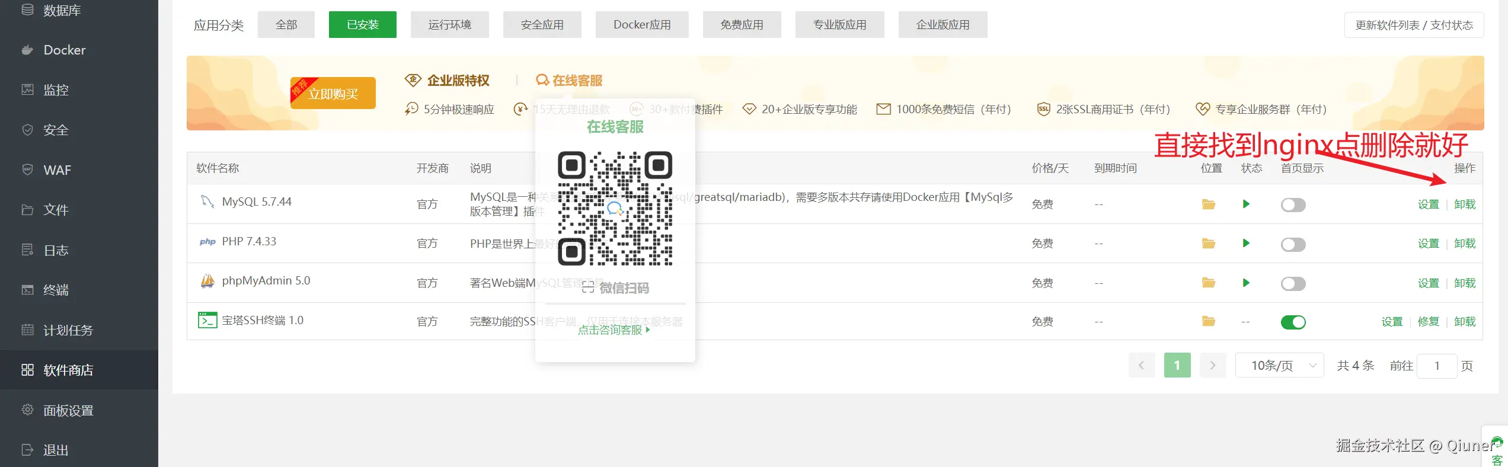This screenshot has width=1508, height=467.
Task: Click the 日志 log sidebar icon
Action: [27, 250]
